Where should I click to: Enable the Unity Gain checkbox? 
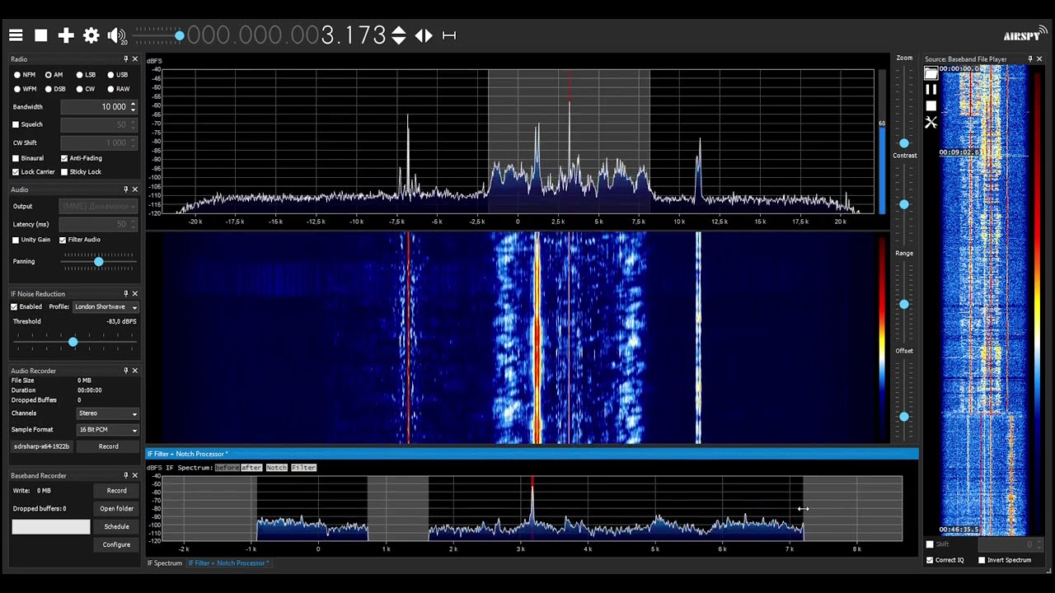tap(16, 240)
